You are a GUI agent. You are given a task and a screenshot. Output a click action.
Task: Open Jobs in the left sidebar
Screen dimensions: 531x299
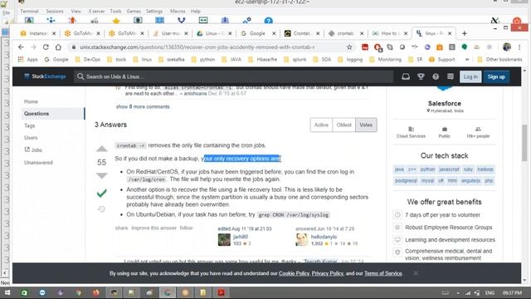coord(33,149)
